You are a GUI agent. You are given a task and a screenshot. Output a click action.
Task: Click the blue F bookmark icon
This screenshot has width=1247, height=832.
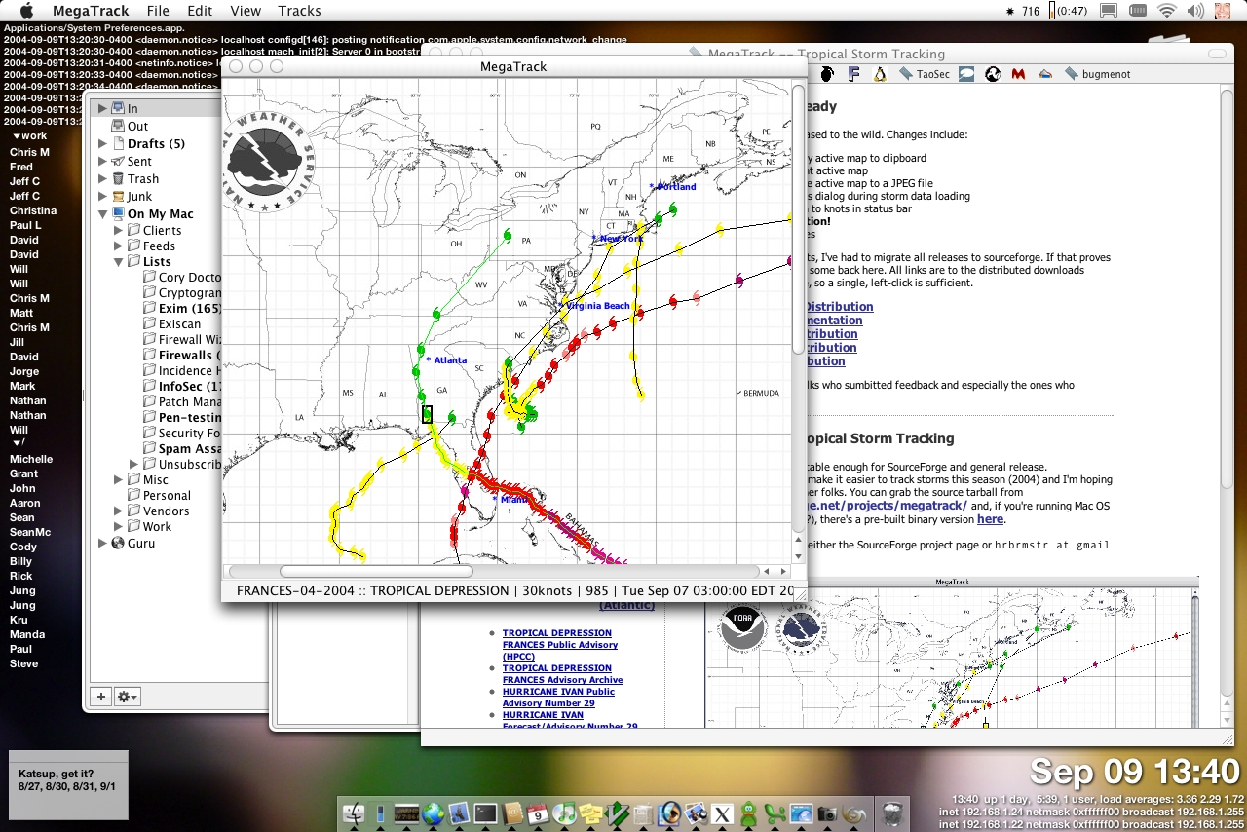(853, 73)
